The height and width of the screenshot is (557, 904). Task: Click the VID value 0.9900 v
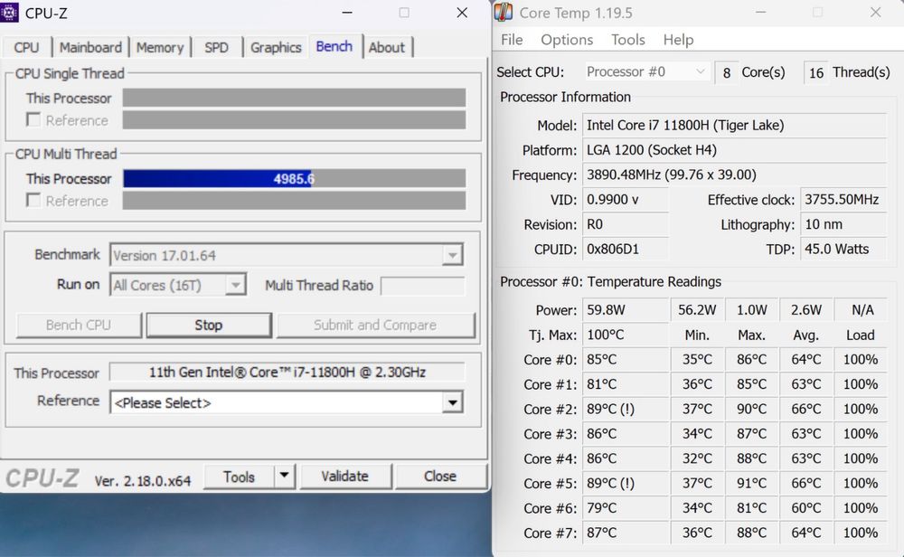point(626,200)
